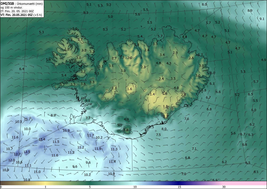Click the 11.4 value label
The image size is (267, 189).
click(112, 162)
